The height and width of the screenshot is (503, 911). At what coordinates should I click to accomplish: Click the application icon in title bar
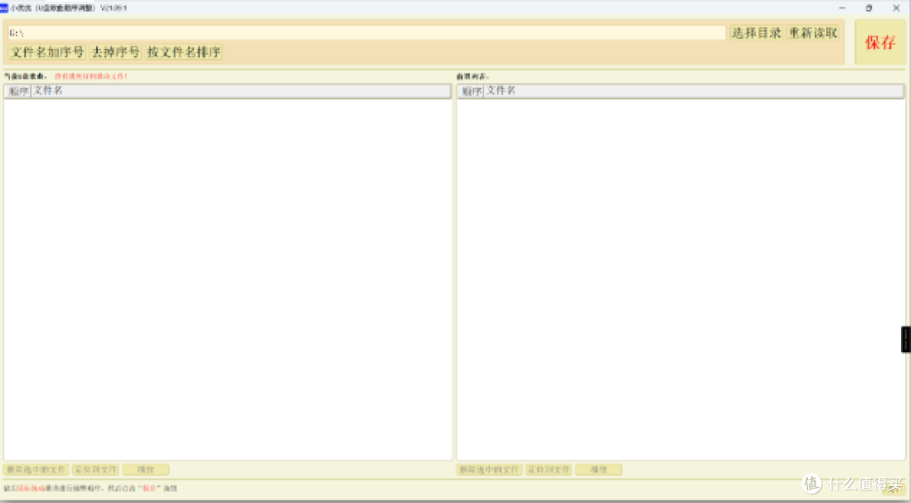click(x=4, y=8)
